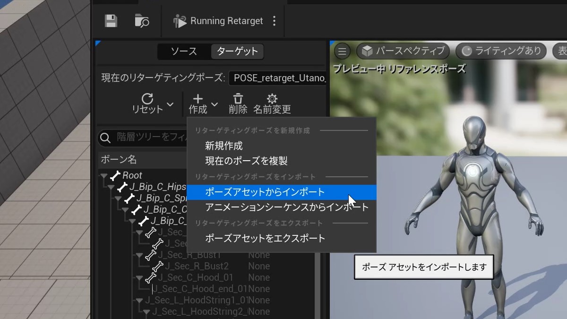Click None value in J_Sec_L_HoodString1_01 row
567x319 pixels.
(259, 300)
